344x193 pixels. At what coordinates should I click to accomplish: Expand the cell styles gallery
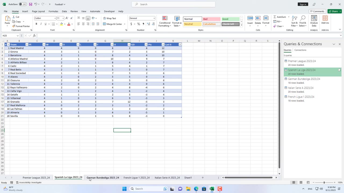(x=241, y=25)
